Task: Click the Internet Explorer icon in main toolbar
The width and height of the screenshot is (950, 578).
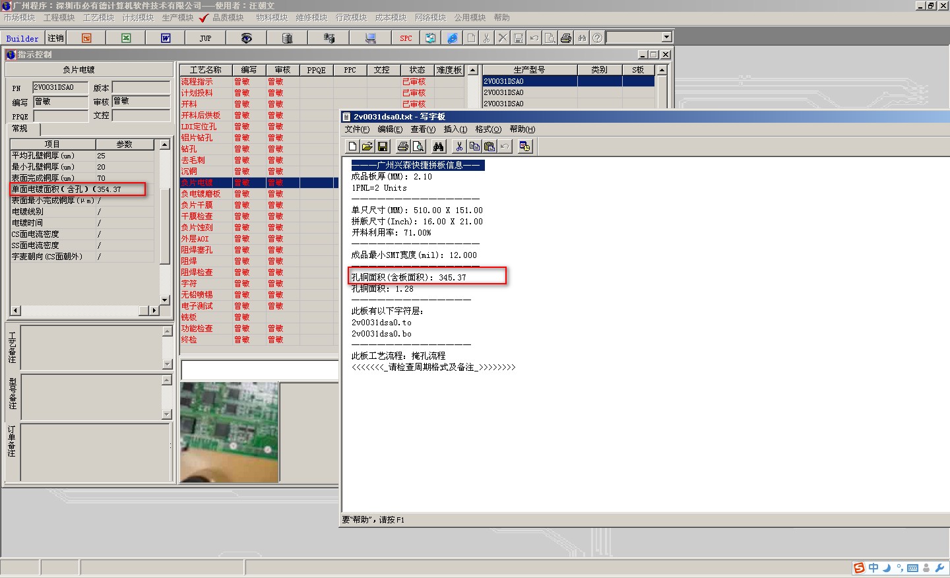Action: 452,38
